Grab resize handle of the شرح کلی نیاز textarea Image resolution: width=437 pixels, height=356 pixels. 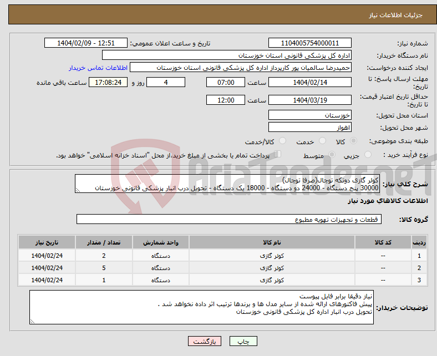pyautogui.click(x=78, y=190)
